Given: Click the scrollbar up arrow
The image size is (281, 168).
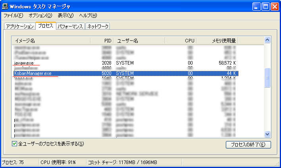Looking at the screenshot, I should [x=267, y=40].
